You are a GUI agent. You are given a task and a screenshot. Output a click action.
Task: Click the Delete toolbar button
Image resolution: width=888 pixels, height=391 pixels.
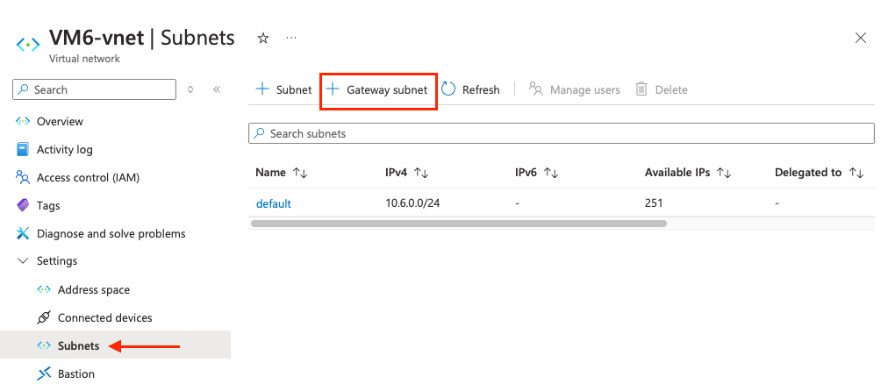(x=662, y=89)
